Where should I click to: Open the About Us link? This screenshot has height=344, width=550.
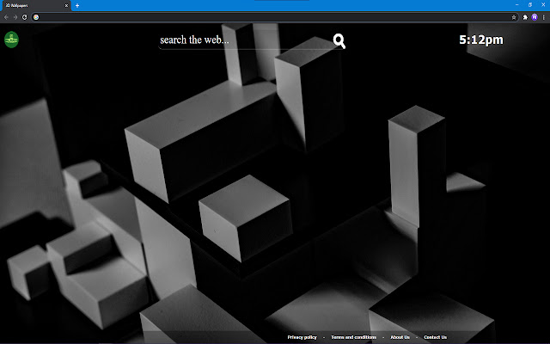click(x=400, y=337)
